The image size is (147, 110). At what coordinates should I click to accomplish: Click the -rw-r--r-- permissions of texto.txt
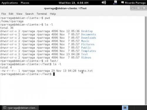click(x=9, y=71)
